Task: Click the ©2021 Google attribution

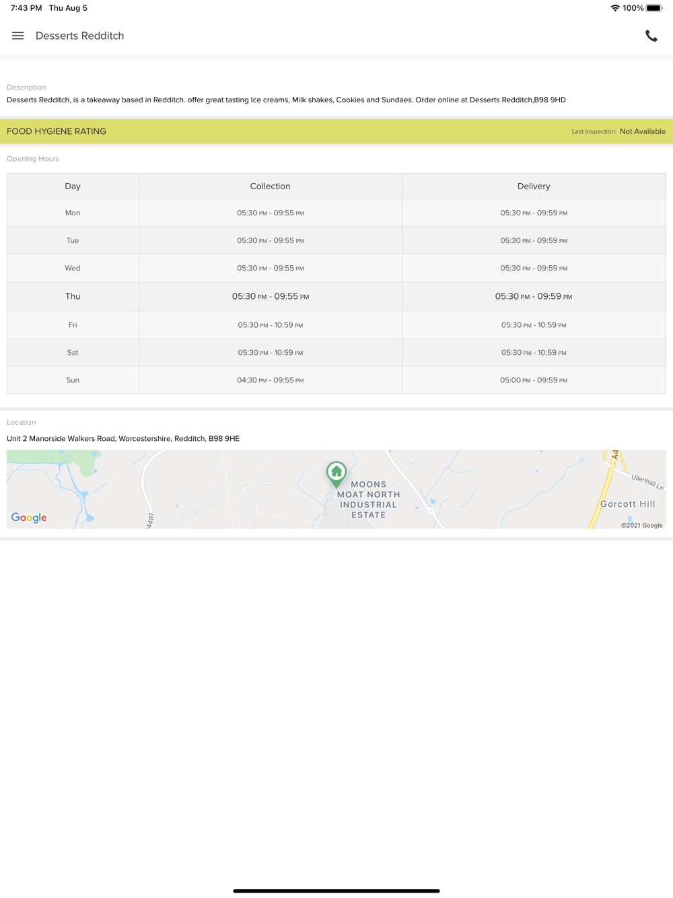Action: (x=641, y=525)
